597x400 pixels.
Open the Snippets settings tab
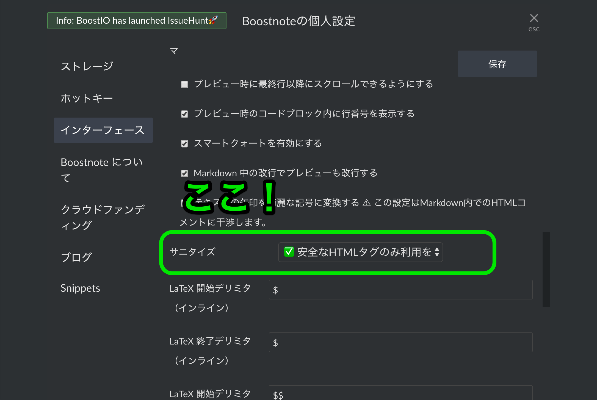pos(80,288)
